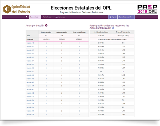The height and width of the screenshot is (126, 160).
Task: Open Sección 553 link
Action: 30,57
